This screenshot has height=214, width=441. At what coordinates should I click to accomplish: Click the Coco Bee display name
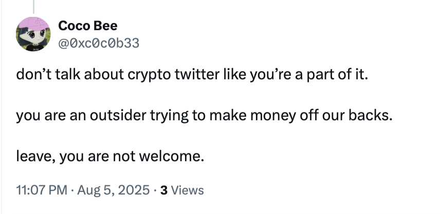tap(88, 26)
